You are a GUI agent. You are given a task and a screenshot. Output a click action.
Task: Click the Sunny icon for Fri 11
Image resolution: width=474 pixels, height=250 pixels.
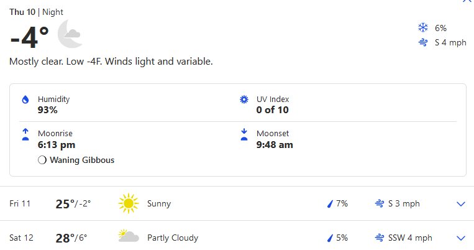(129, 203)
